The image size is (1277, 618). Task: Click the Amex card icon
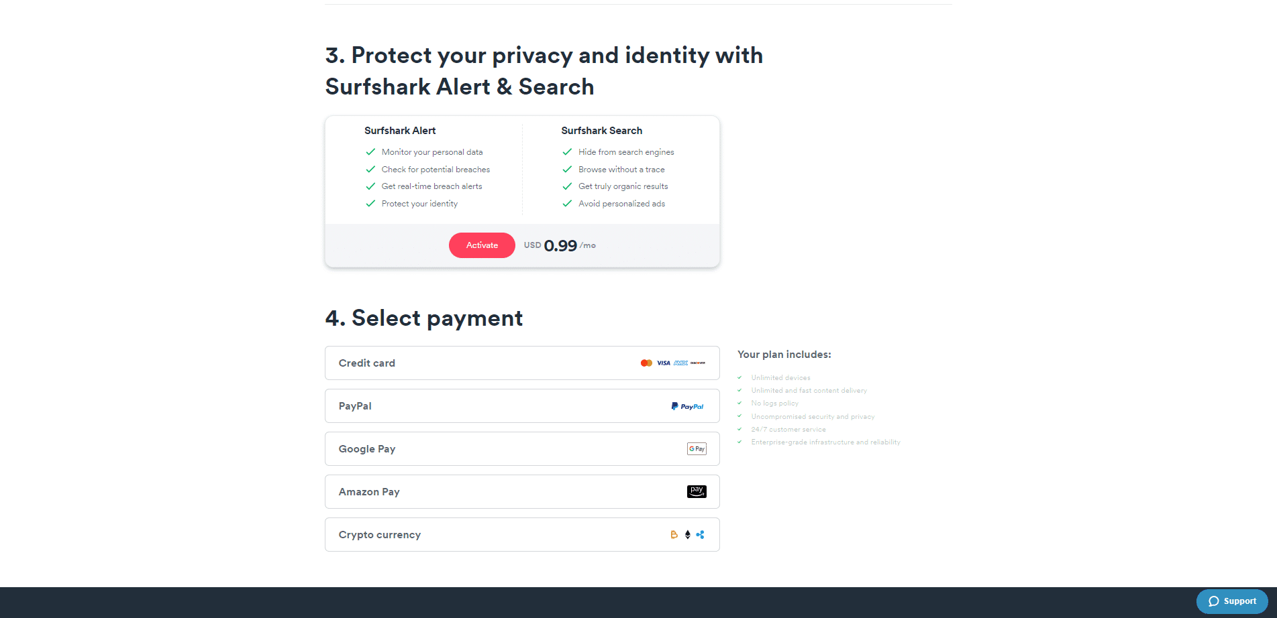click(x=680, y=363)
